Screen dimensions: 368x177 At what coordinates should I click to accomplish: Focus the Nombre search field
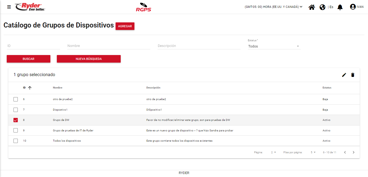point(109,46)
